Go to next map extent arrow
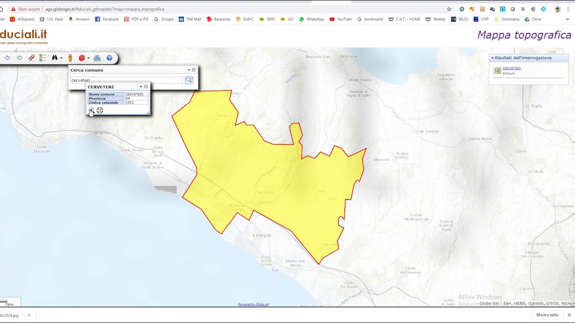This screenshot has width=575, height=323. click(x=19, y=58)
